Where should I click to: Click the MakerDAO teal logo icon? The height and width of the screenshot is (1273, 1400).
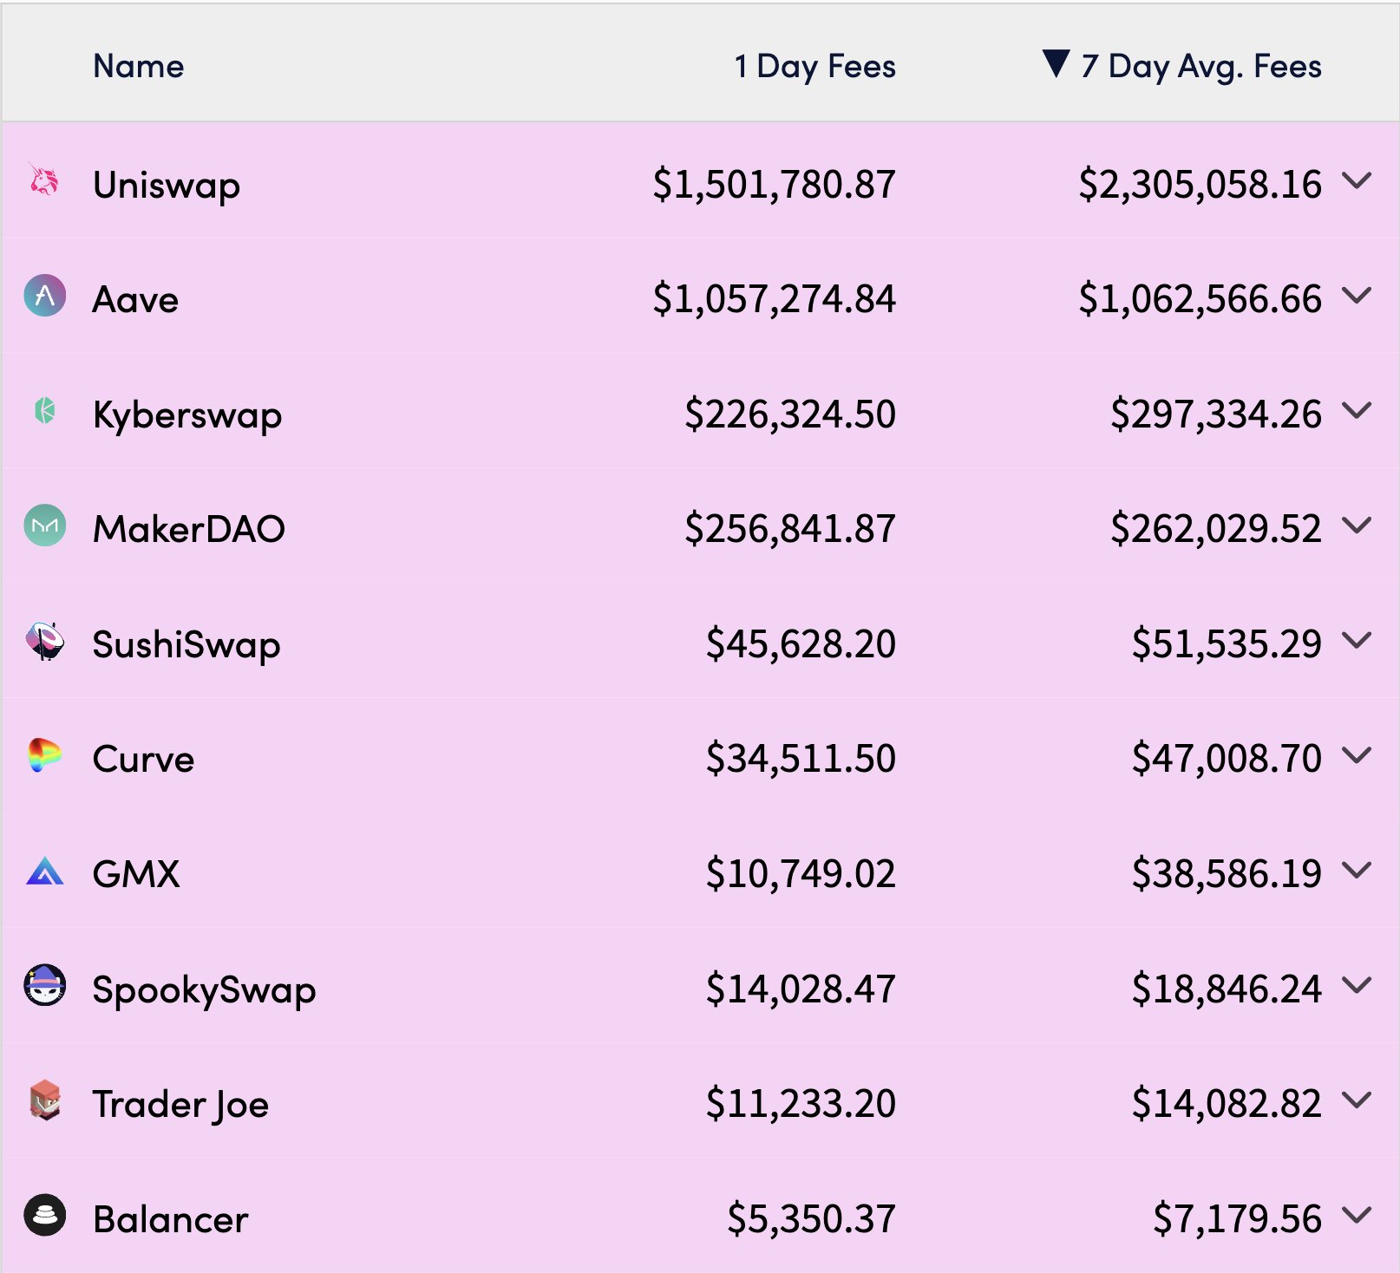(x=45, y=526)
